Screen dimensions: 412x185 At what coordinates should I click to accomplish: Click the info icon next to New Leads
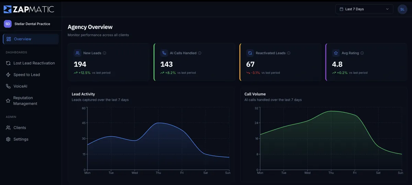pos(105,53)
